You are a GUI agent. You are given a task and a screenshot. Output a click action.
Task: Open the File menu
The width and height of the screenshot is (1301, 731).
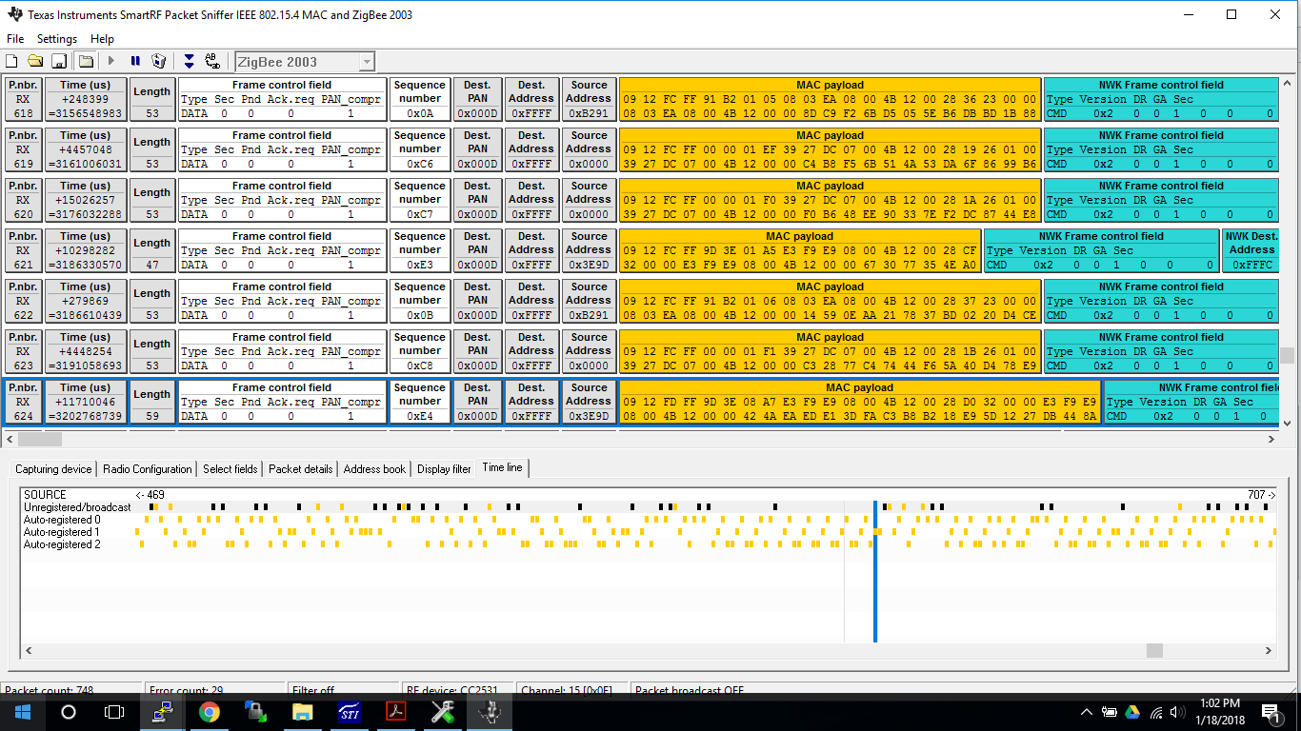pos(15,39)
